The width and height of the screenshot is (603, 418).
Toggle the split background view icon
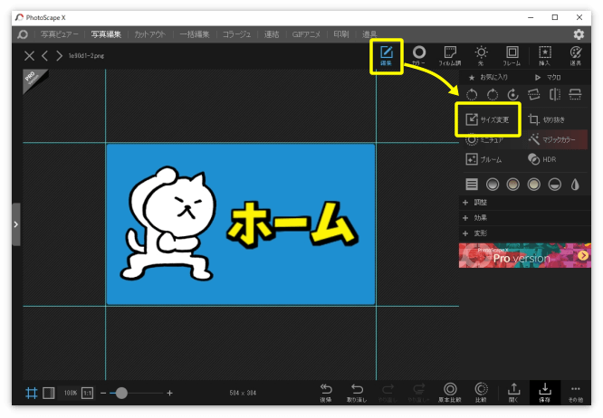[x=49, y=393]
